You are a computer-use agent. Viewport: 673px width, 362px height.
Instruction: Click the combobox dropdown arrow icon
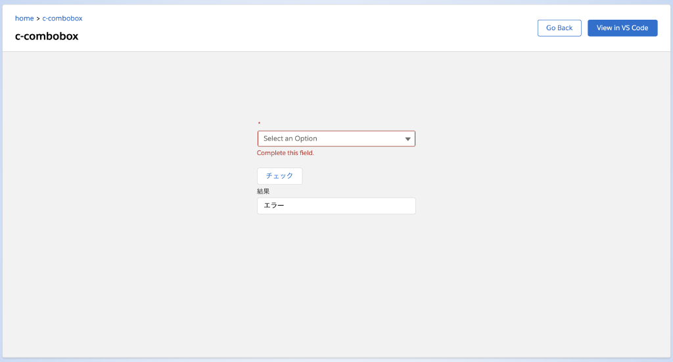click(x=407, y=139)
